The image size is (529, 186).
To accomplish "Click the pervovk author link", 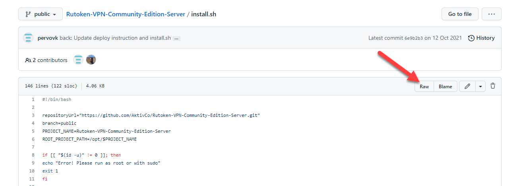I will [x=48, y=38].
